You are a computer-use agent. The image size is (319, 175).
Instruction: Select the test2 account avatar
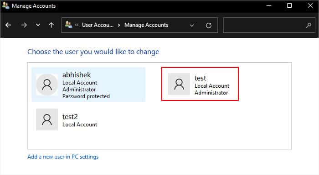[x=47, y=120]
